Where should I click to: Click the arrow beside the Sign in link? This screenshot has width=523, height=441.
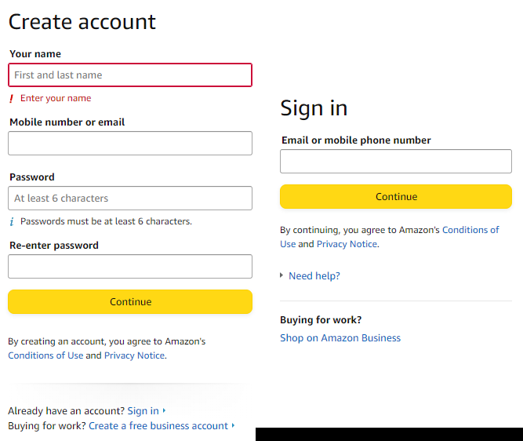165,411
